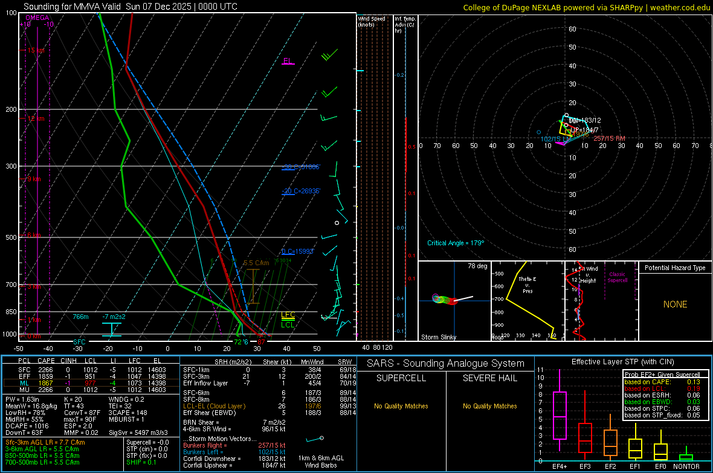Click the '12 km' height marker

pyautogui.click(x=36, y=119)
